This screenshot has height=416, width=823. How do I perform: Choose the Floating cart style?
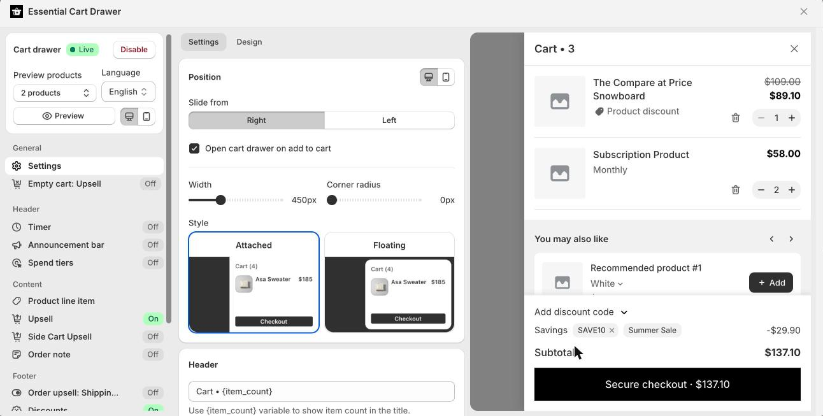coord(389,282)
